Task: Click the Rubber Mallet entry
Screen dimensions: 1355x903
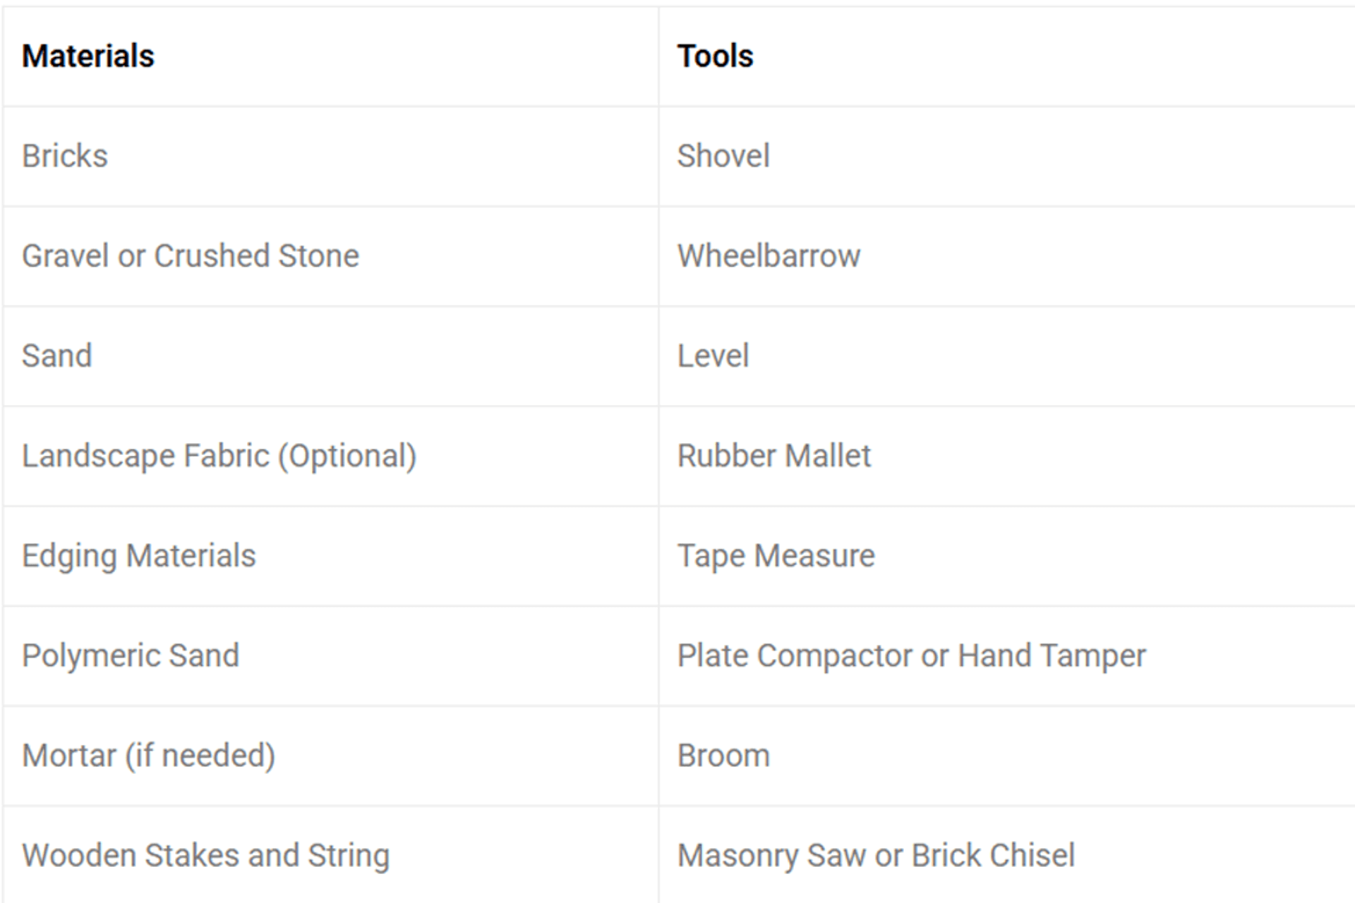Action: [x=774, y=456]
